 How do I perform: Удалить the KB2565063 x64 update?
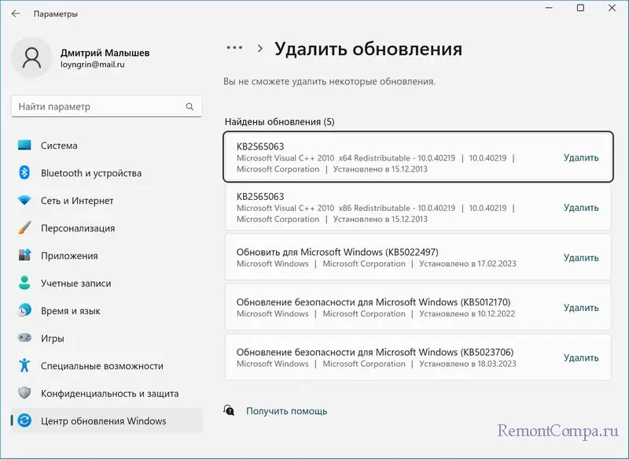tap(581, 157)
